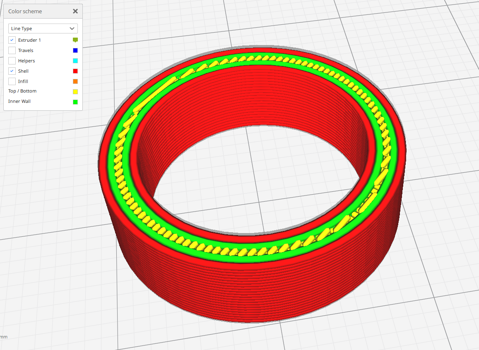Click the Travels label text
479x350 pixels.
26,50
